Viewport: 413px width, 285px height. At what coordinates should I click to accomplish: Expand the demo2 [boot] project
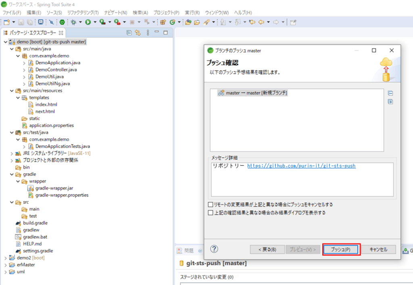[6, 258]
